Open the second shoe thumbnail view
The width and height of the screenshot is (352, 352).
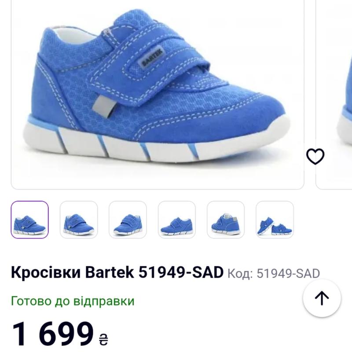pos(79,220)
